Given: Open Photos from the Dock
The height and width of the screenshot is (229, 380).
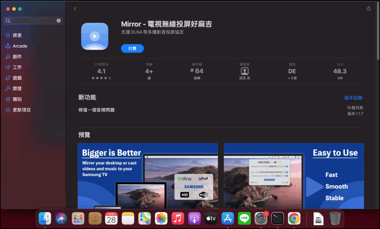Looking at the screenshot, I should pos(161,218).
